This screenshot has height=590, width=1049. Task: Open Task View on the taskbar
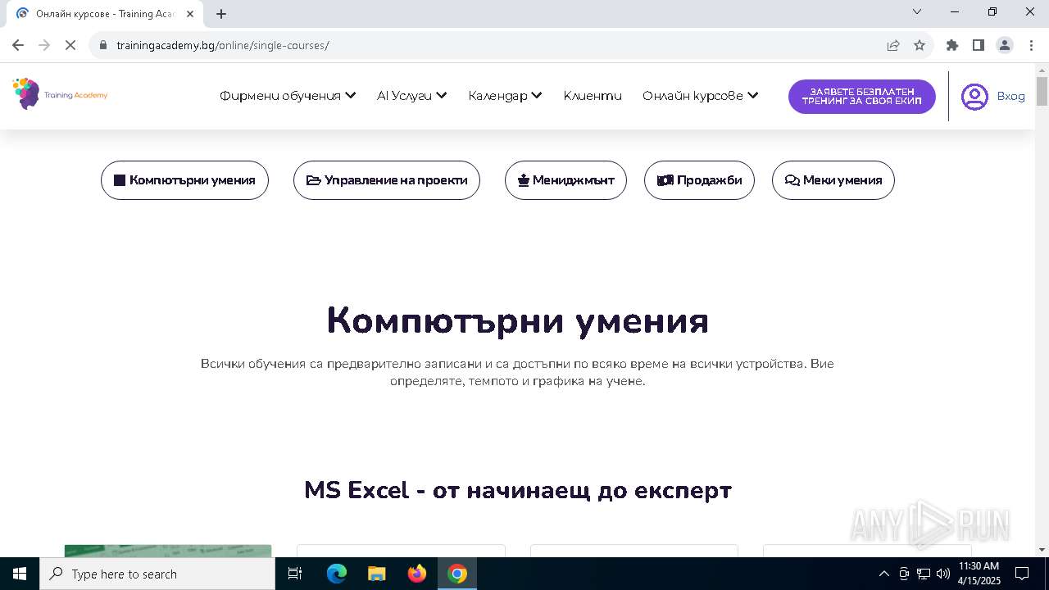(295, 574)
